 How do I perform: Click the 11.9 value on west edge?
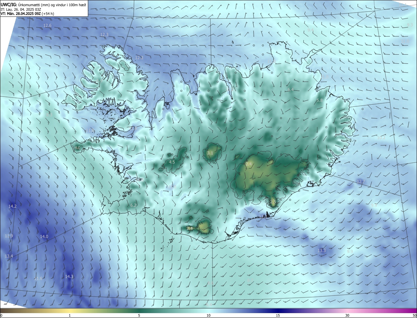(x=9, y=236)
